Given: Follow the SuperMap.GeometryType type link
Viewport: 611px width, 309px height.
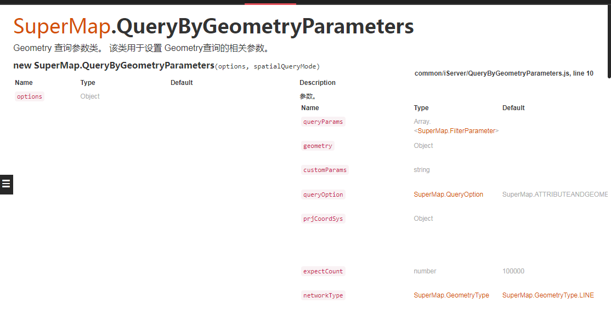Looking at the screenshot, I should click(451, 295).
